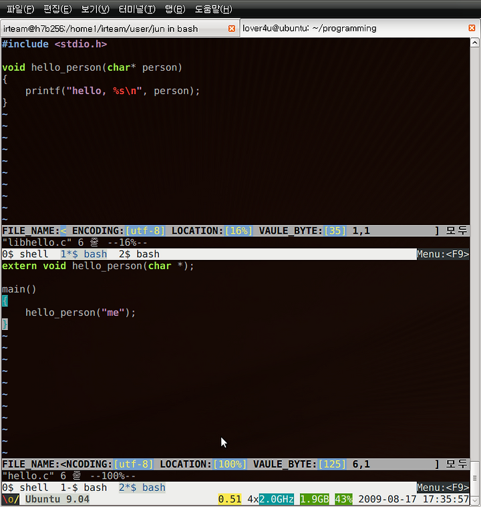The height and width of the screenshot is (507, 481).
Task: Click the printf("hello, %s\n") line
Action: (x=113, y=91)
